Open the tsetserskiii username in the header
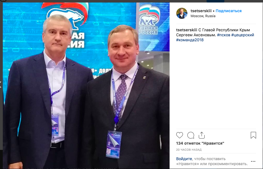This screenshot has width=263, height=169. (x=201, y=11)
